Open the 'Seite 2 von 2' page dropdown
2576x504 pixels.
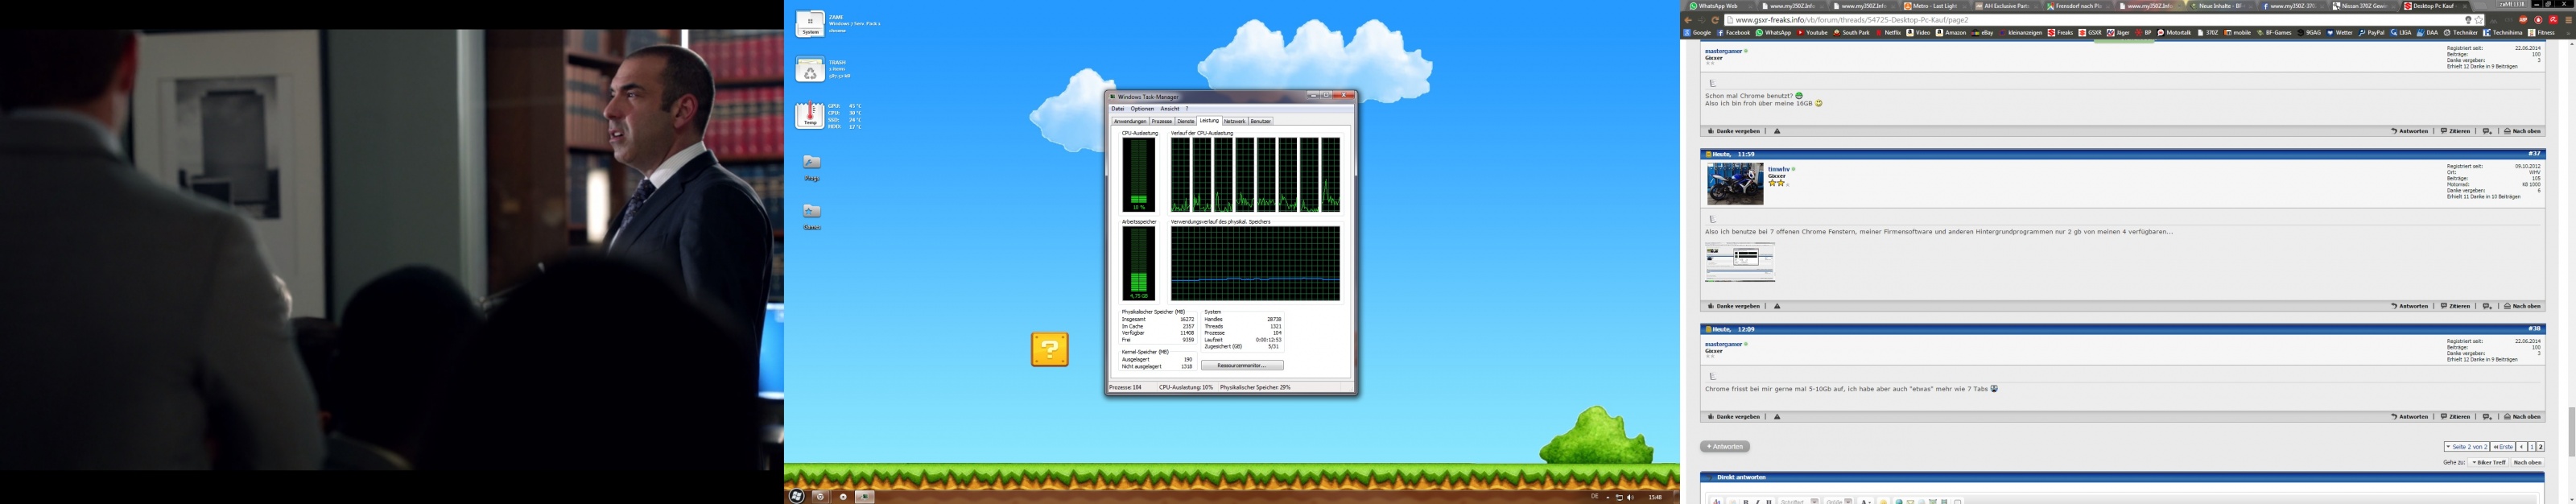click(x=2466, y=447)
